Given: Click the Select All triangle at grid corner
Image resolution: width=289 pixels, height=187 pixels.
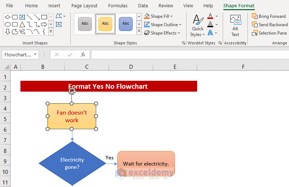Looking at the screenshot, I should click(x=7, y=67).
